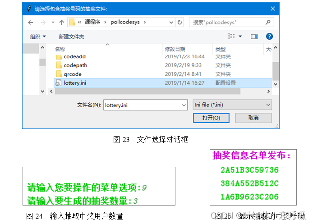Select pollcodesys in the breadcrumb path
The image size is (313, 224).
[125, 22]
